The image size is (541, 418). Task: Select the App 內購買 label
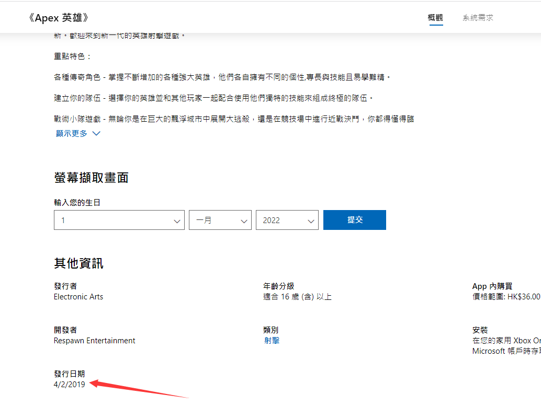click(x=492, y=286)
